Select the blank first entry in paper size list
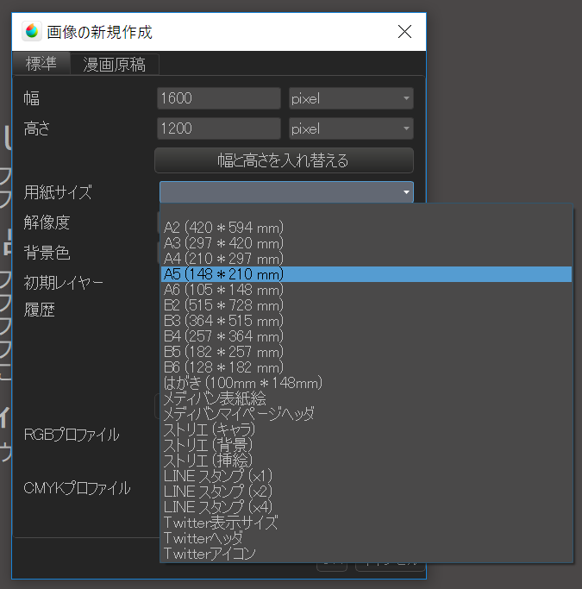 point(366,212)
